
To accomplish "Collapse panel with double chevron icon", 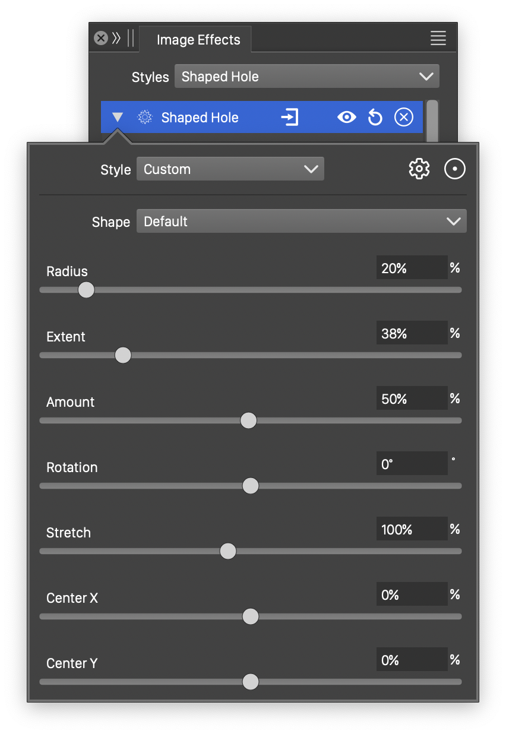I will coord(116,39).
